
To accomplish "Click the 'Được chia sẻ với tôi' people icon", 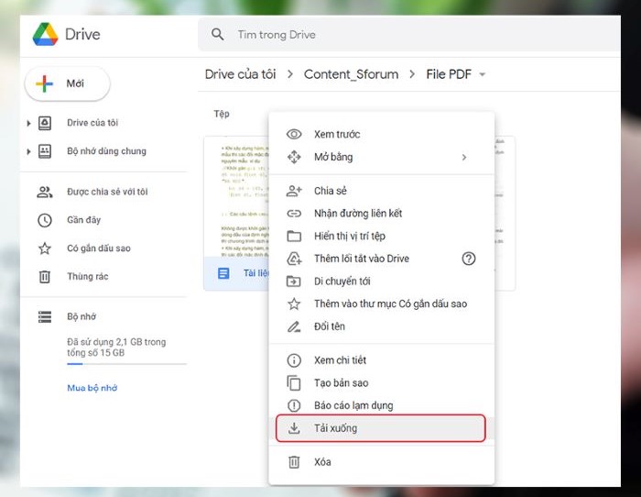I will click(45, 192).
